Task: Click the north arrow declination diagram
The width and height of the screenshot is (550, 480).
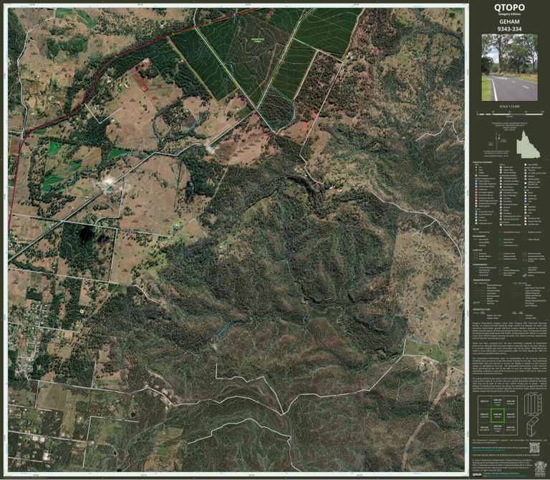Action: 498,142
